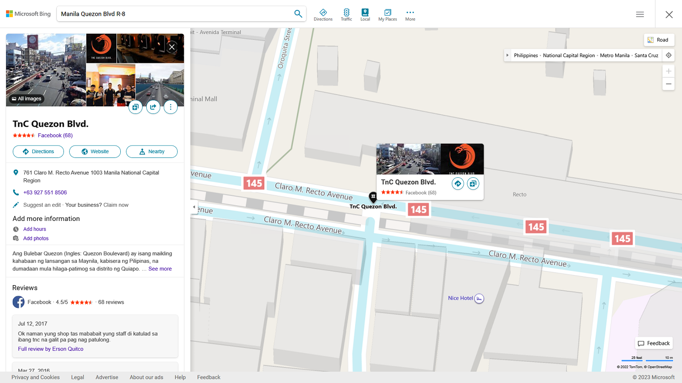
Task: Open the Local menu item
Action: [x=365, y=15]
